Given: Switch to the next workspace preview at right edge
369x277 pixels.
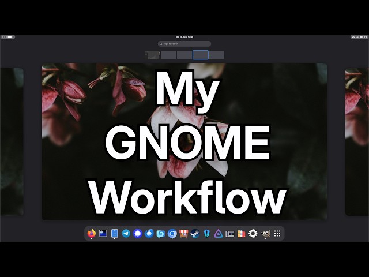Looking at the screenshot, I should click(357, 141).
